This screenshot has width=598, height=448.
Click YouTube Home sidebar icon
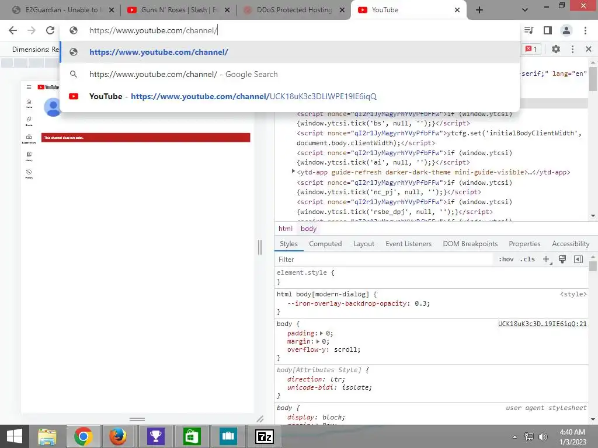29,103
